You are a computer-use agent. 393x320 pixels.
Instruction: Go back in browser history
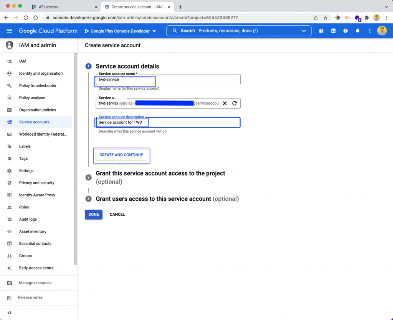point(7,18)
